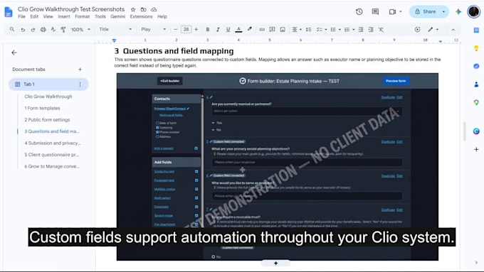Jump to Clio Grow Walkthrough heading
This screenshot has width=484, height=272.
(48, 97)
